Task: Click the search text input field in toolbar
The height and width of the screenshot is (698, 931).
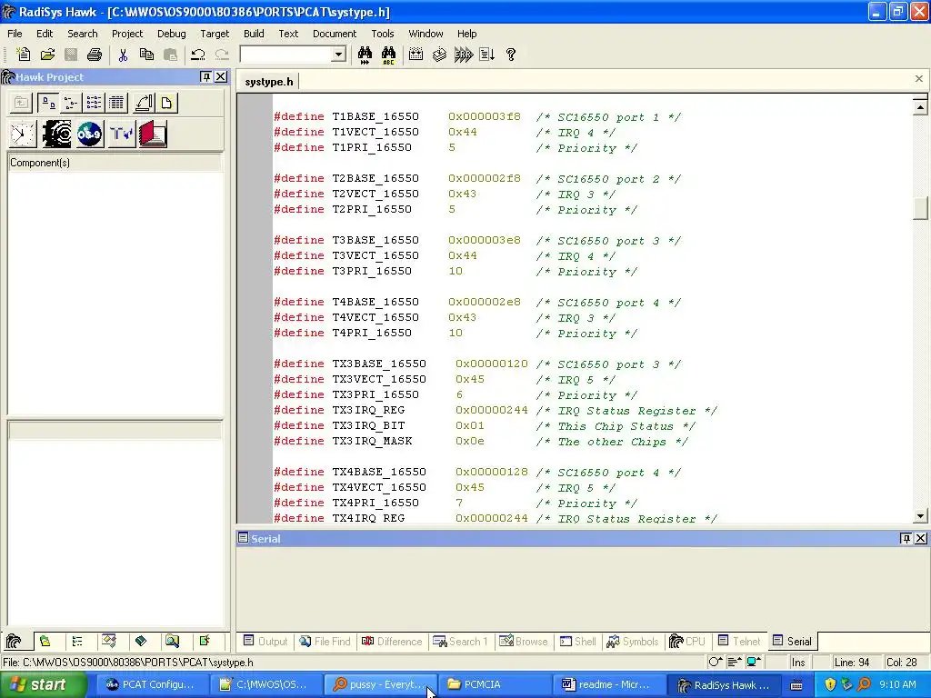Action: click(x=286, y=55)
